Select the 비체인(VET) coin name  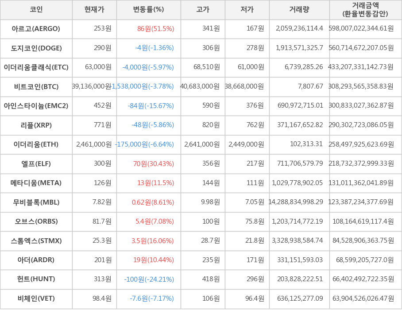[x=36, y=298]
